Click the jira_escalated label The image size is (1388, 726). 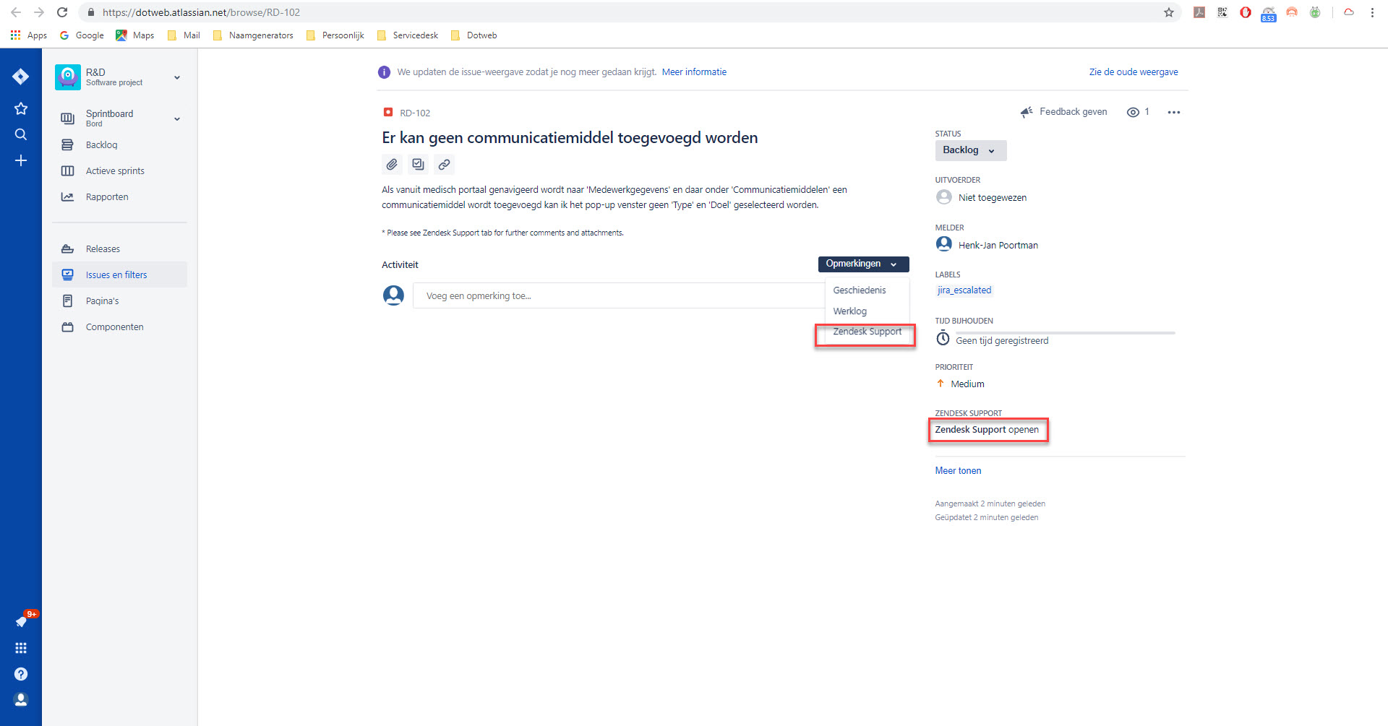tap(964, 290)
